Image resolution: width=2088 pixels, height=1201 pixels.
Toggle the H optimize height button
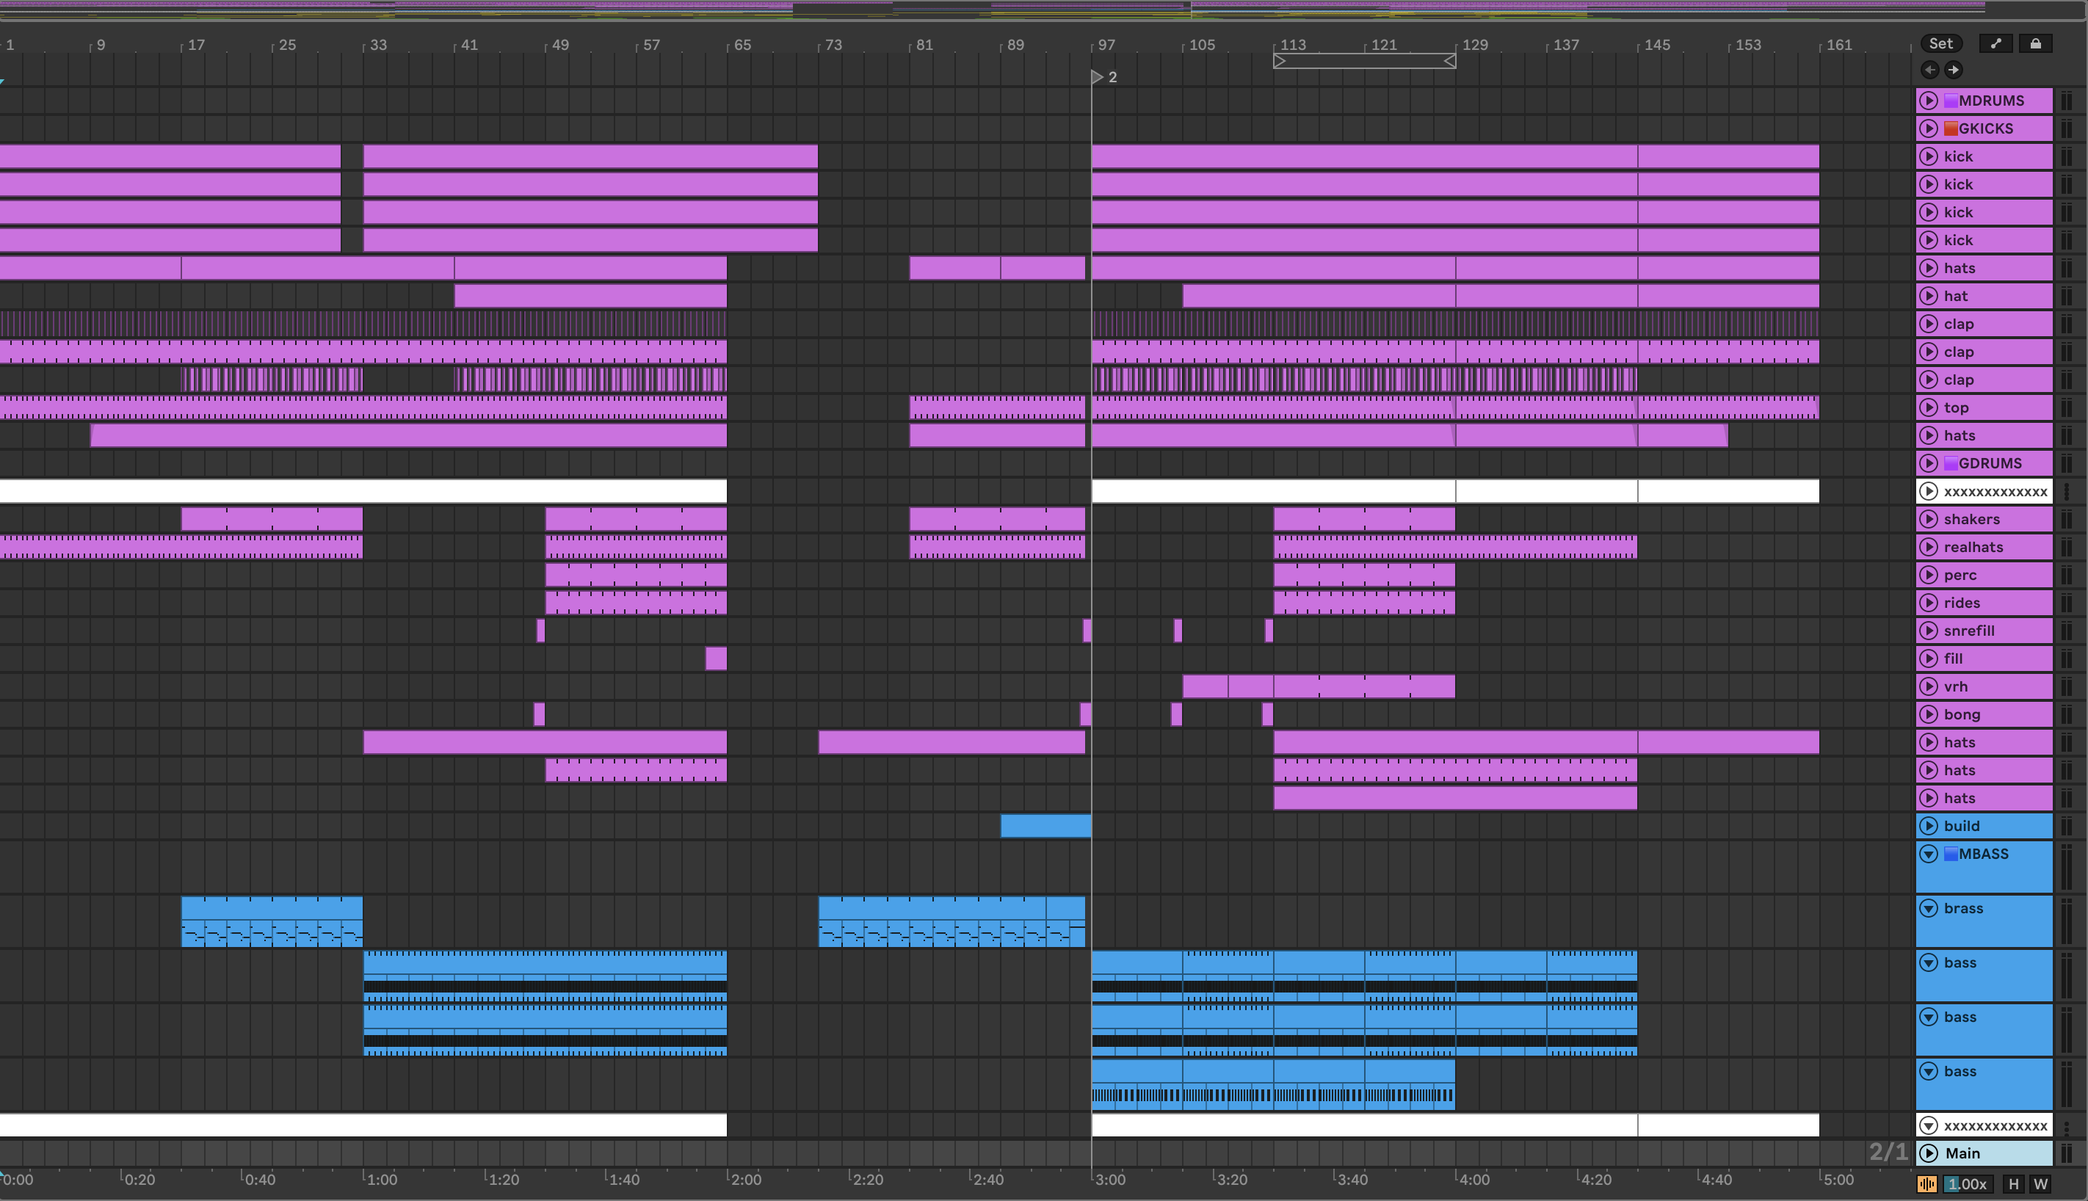(x=2014, y=1185)
